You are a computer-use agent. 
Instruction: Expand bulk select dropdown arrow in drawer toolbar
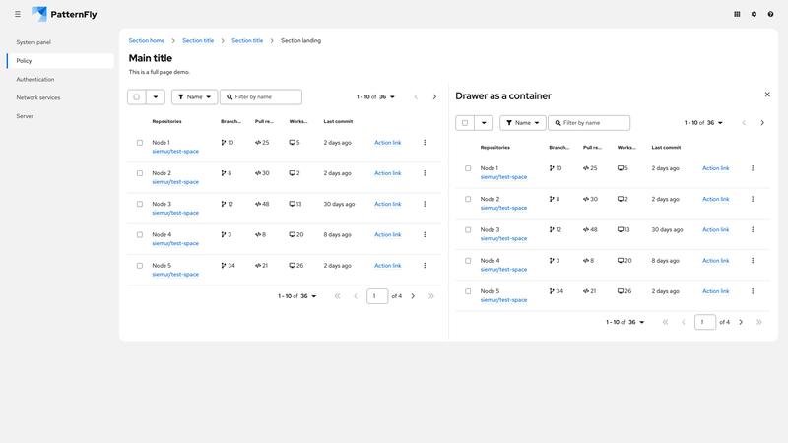pyautogui.click(x=484, y=123)
